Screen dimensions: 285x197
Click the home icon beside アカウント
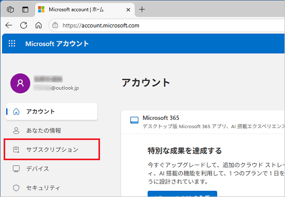point(16,111)
